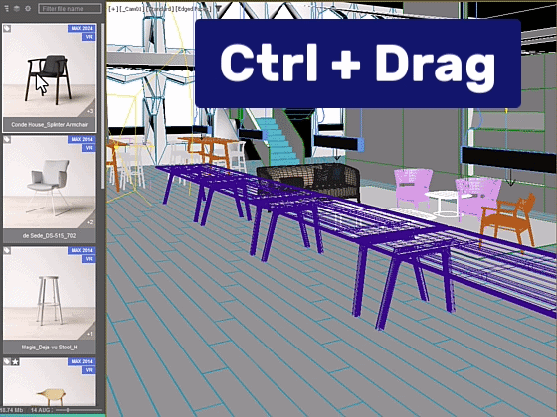Click the Conde House_Splinter Armchair label
Image resolution: width=557 pixels, height=417 pixels.
(x=50, y=125)
